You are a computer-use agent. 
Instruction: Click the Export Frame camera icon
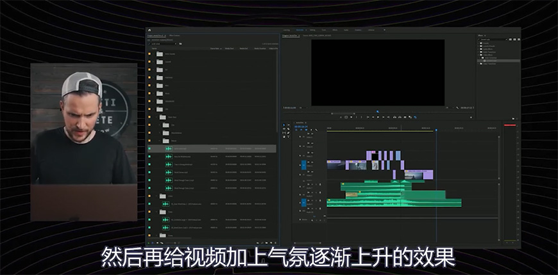pyautogui.click(x=405, y=117)
